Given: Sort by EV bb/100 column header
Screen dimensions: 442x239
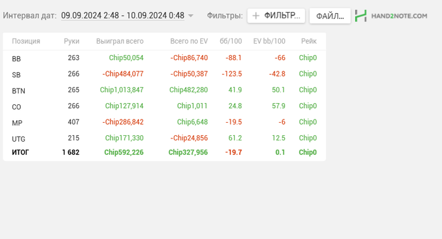Looking at the screenshot, I should [269, 41].
